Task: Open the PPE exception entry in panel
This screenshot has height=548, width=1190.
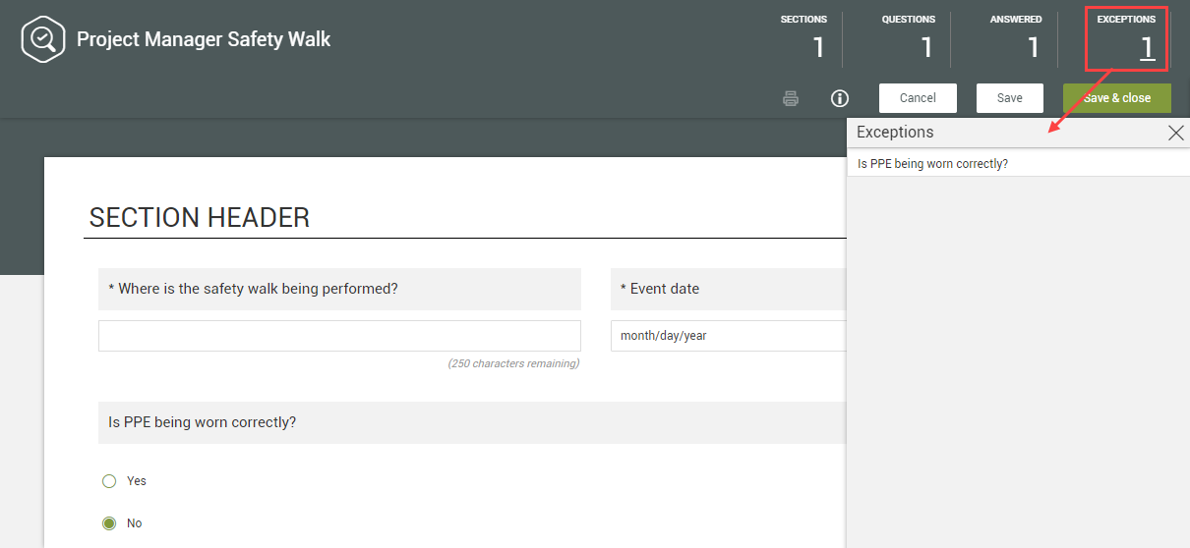Action: tap(932, 164)
